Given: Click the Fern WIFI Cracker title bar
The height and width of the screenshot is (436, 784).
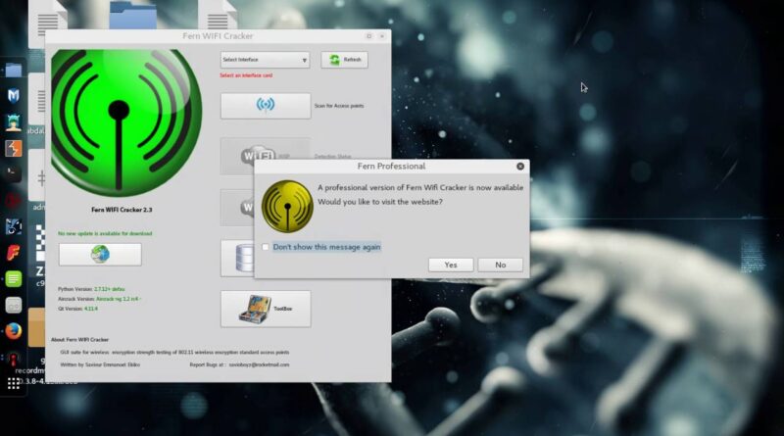Looking at the screenshot, I should (218, 36).
